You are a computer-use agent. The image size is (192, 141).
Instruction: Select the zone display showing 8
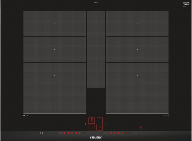tap(91, 120)
